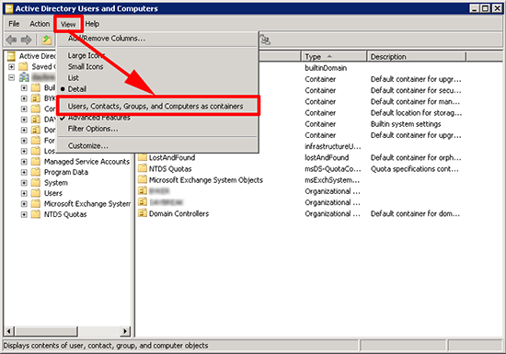Click the title bar application icon
The width and height of the screenshot is (506, 354).
[9, 8]
